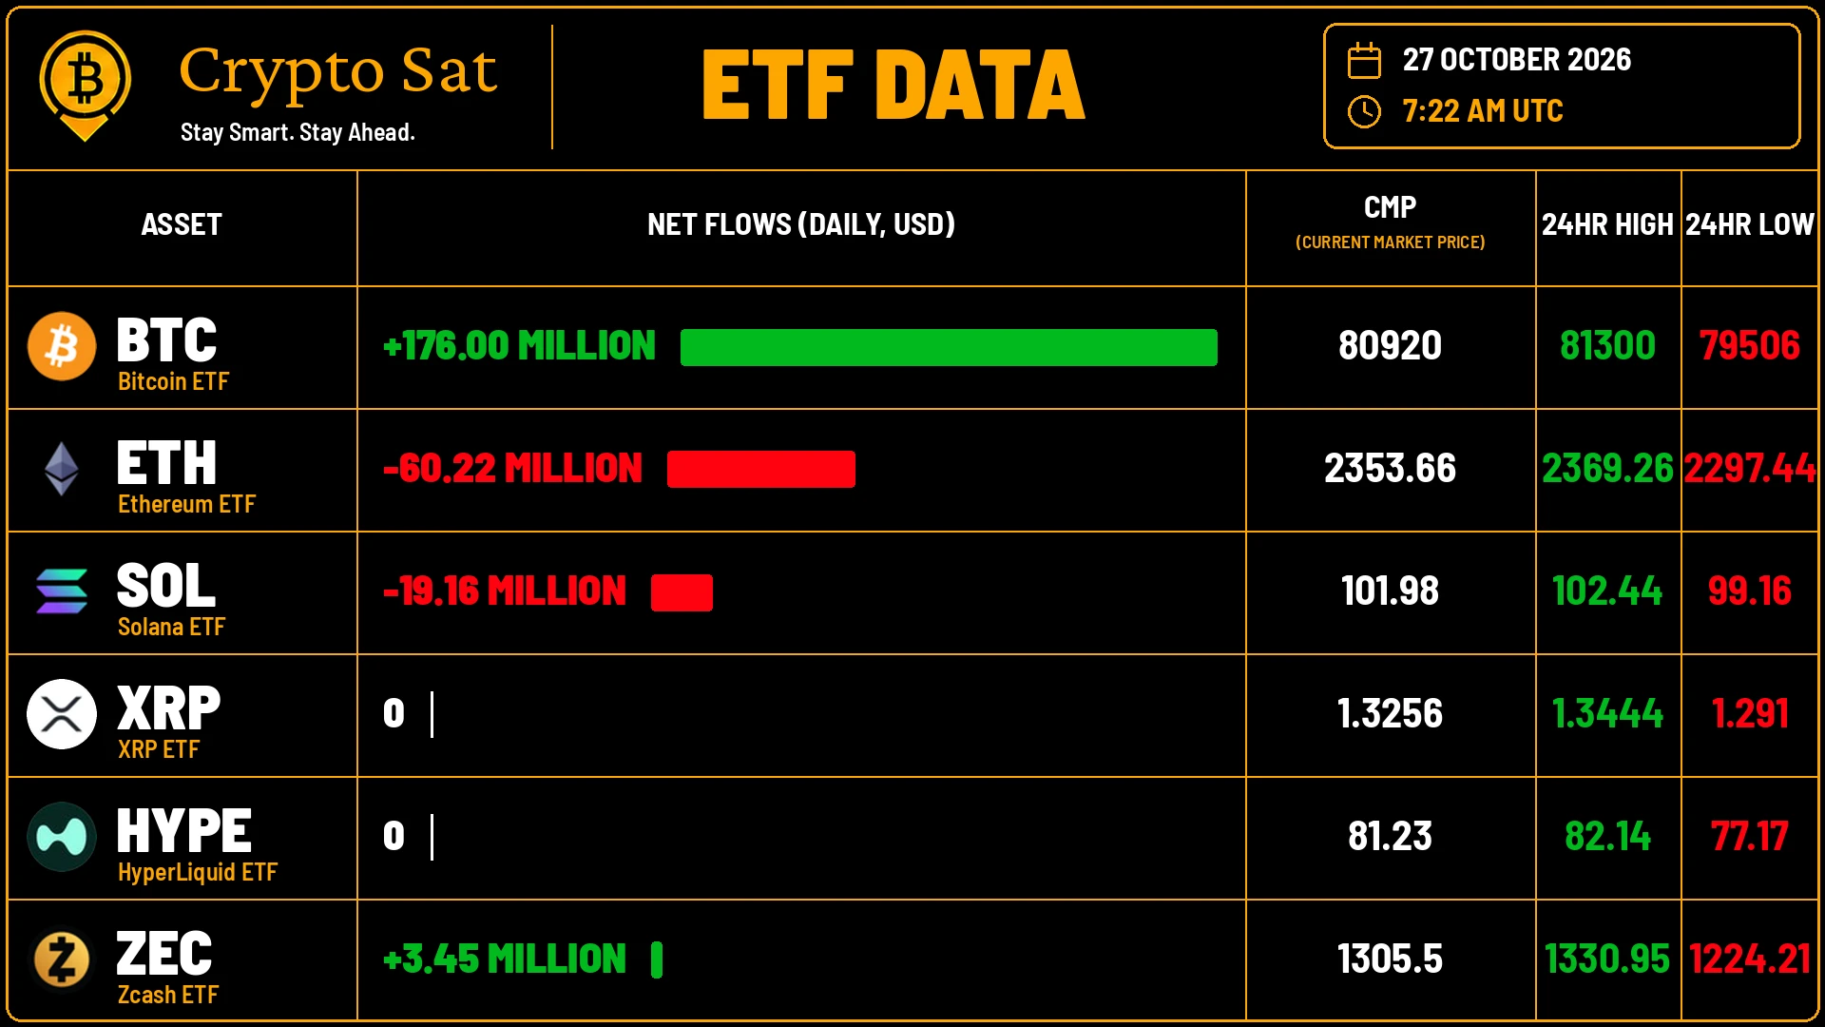Select the orange Bitcoin coin icon
This screenshot has height=1027, width=1825.
[62, 346]
